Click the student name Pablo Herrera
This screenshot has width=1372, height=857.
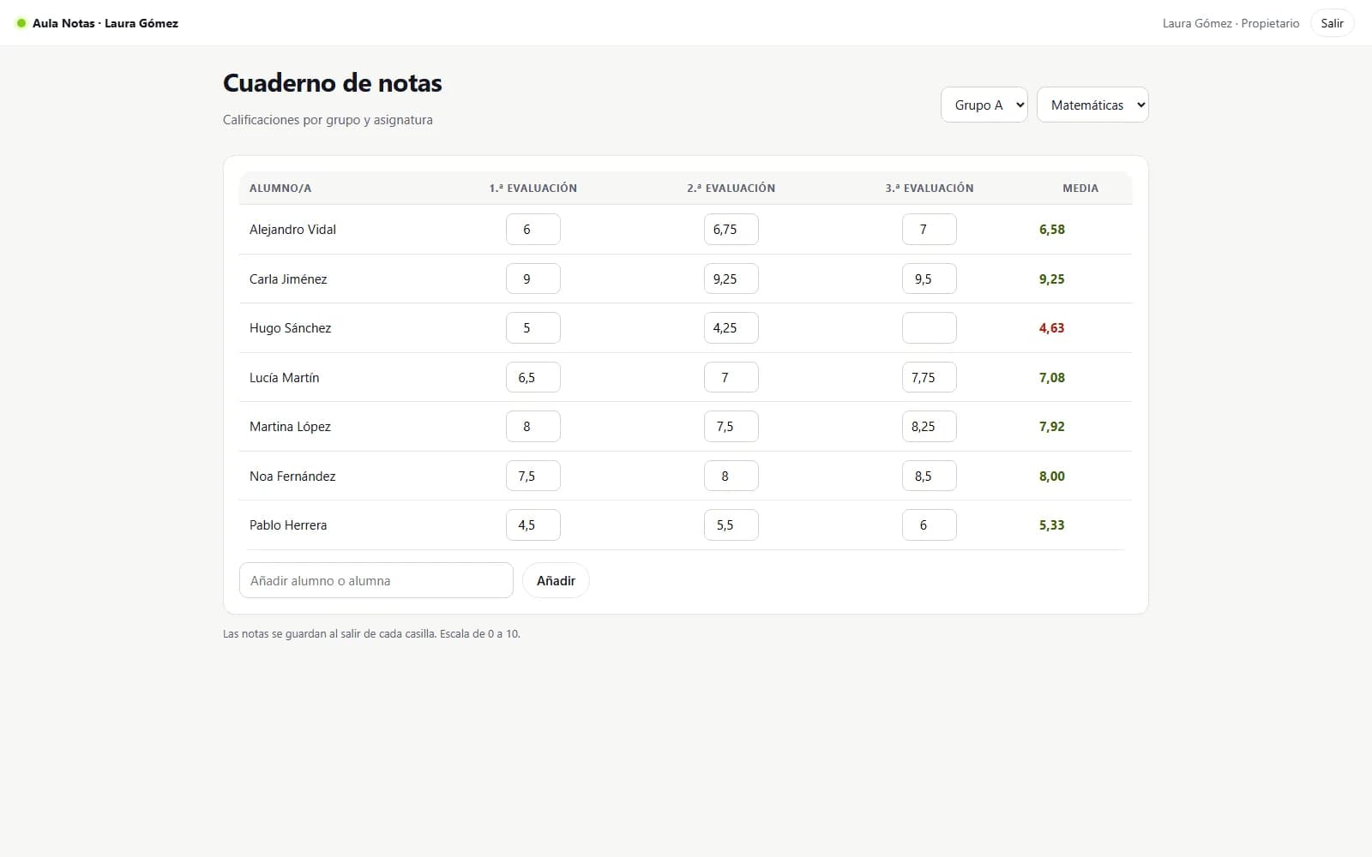[288, 525]
